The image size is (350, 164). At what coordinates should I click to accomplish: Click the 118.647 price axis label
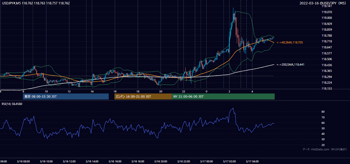[x=326, y=47]
